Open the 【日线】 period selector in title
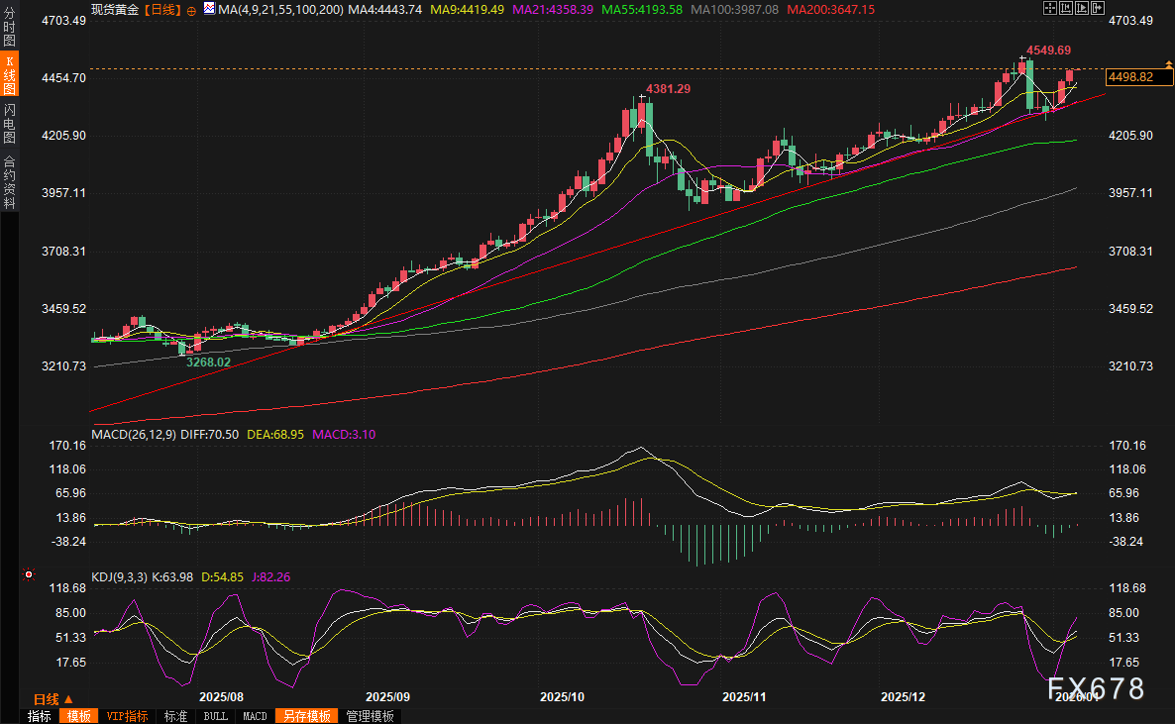This screenshot has height=724, width=1175. click(162, 8)
